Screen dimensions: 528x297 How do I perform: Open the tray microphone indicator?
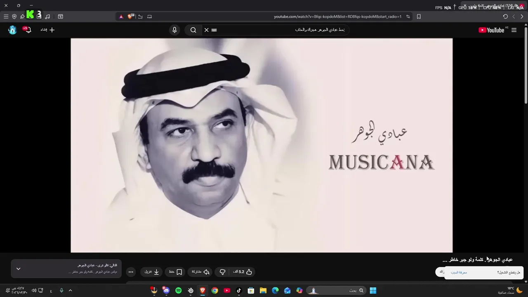pos(61,290)
